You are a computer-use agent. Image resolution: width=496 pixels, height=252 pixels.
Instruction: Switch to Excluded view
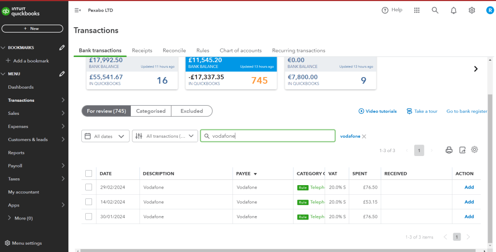tap(192, 111)
